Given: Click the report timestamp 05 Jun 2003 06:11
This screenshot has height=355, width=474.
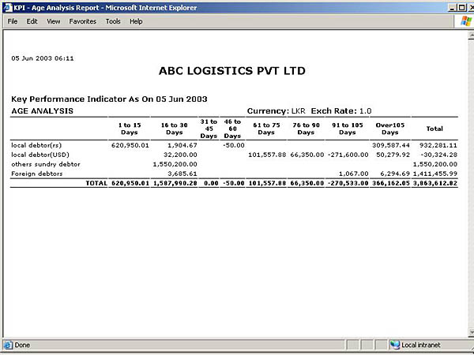Looking at the screenshot, I should coord(43,58).
